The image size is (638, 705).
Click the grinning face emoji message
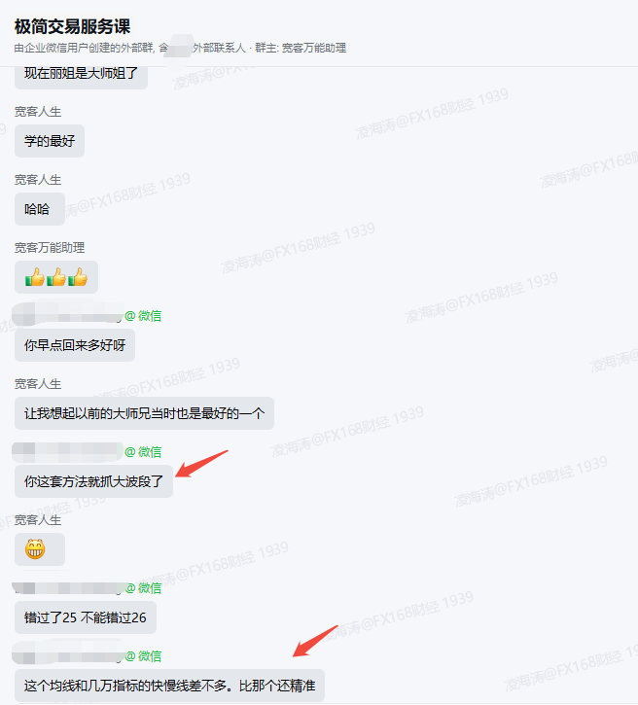(40, 549)
